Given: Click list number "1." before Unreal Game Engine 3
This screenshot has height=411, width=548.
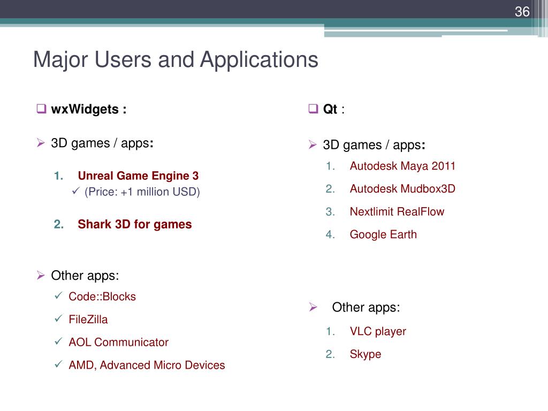Looking at the screenshot, I should (x=58, y=176).
